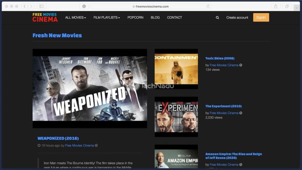302x170 pixels.
Task: Click verified badge beside The Experiment uploader
Action: pos(241,113)
